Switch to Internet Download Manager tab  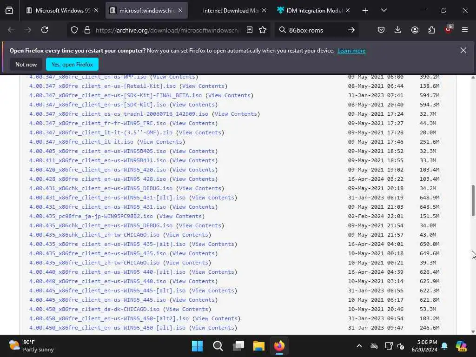231,10
